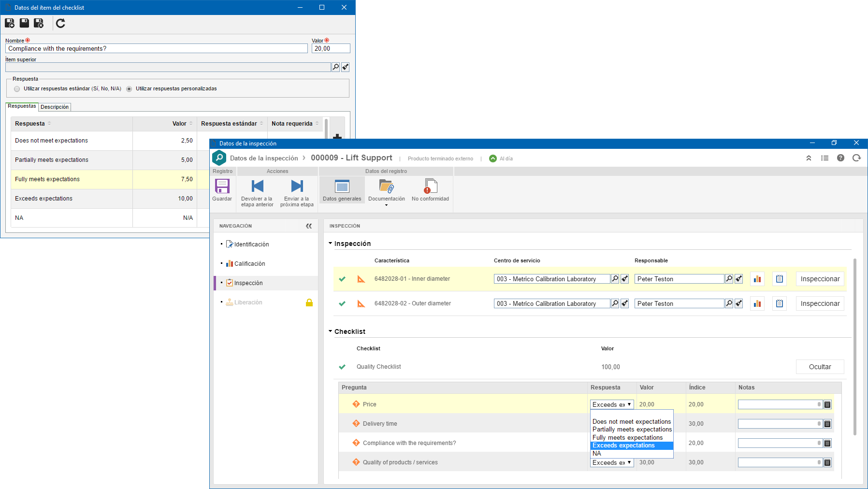Open search magnifier for Ítem superior field
The image size is (868, 489).
336,67
